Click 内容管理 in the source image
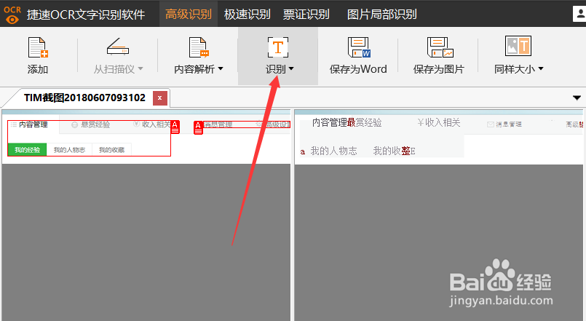The image size is (586, 321). point(33,124)
